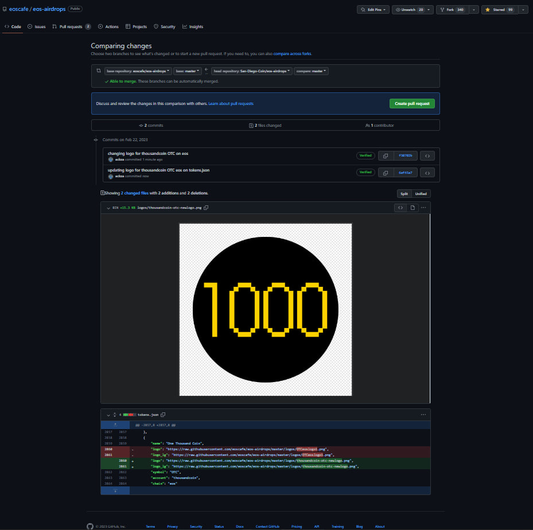Open the Docs footer link
The height and width of the screenshot is (530, 533).
[x=240, y=527]
